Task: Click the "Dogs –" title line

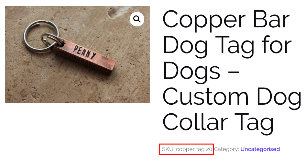Action: point(201,72)
